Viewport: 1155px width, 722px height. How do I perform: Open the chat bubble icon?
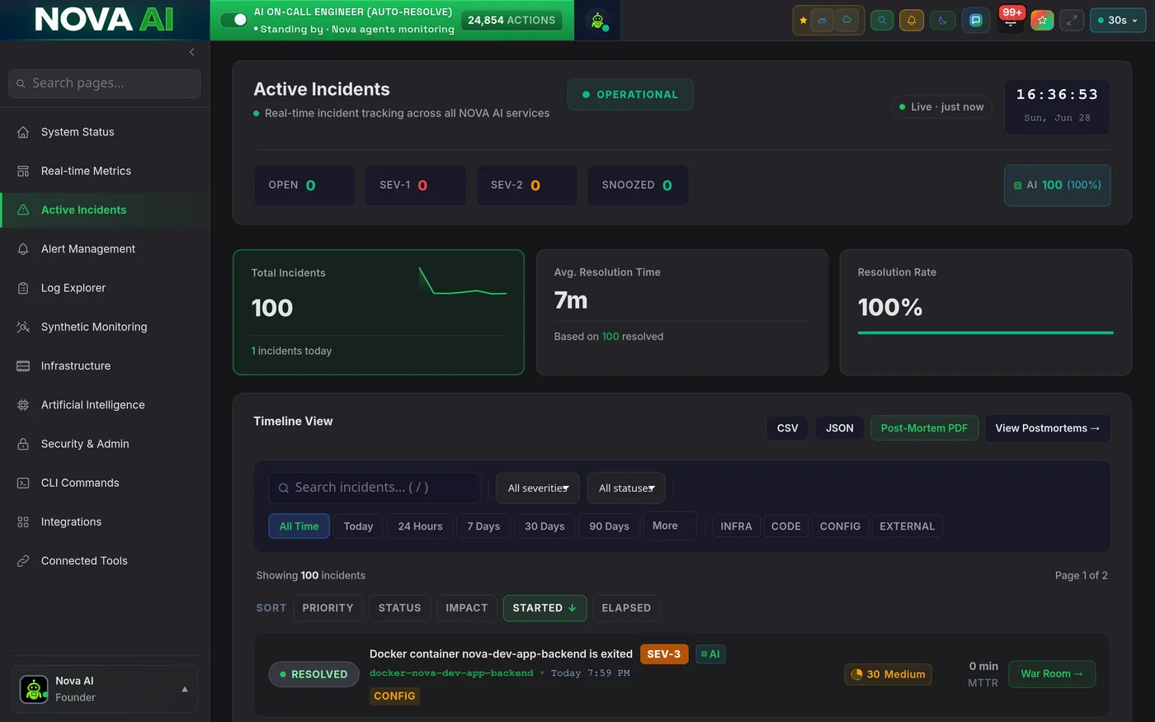976,21
